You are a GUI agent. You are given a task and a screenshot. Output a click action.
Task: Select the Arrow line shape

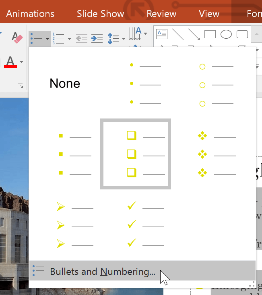194,34
